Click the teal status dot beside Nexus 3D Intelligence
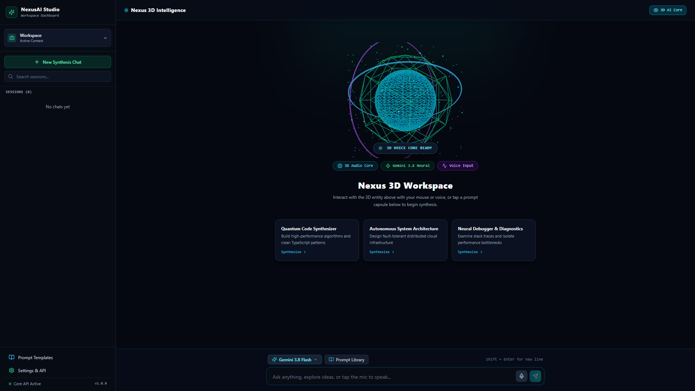The width and height of the screenshot is (695, 391). [x=126, y=10]
